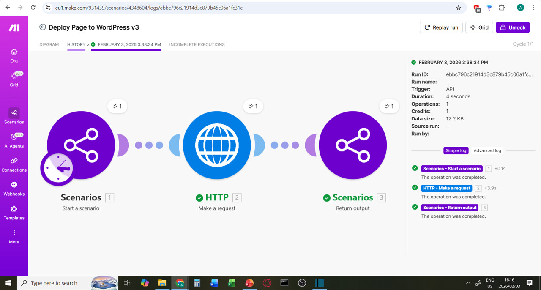This screenshot has width=541, height=290.
Task: Go back using the arrow beside scenario title
Action: click(x=43, y=27)
